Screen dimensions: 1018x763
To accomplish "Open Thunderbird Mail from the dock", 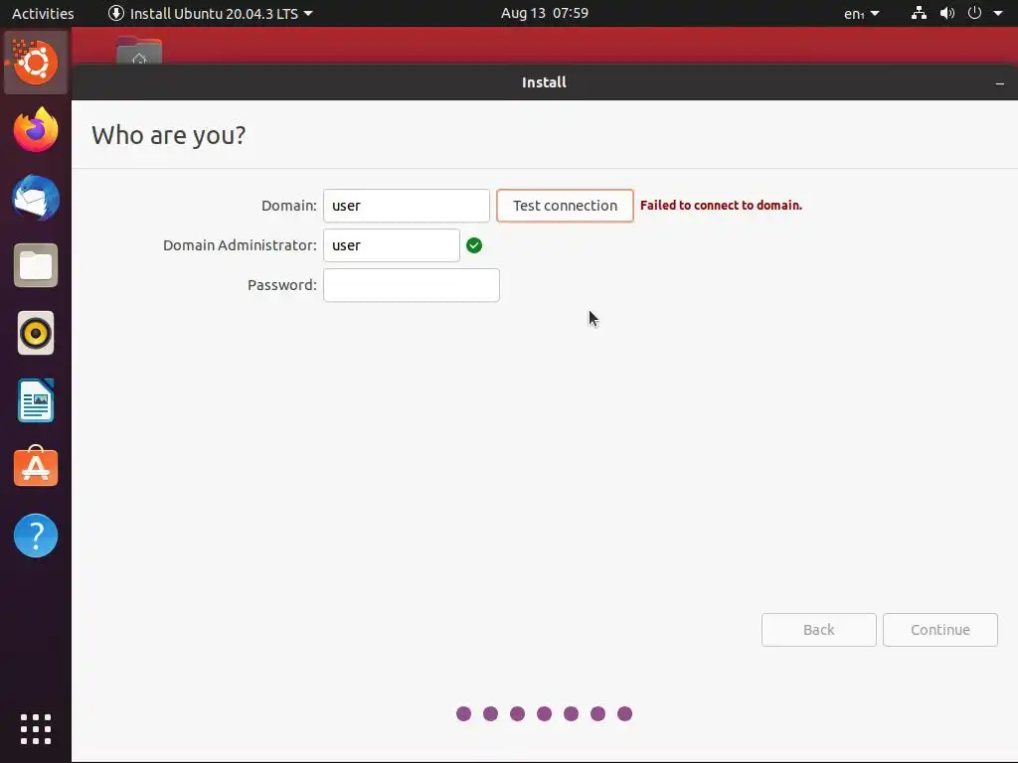I will click(x=36, y=198).
